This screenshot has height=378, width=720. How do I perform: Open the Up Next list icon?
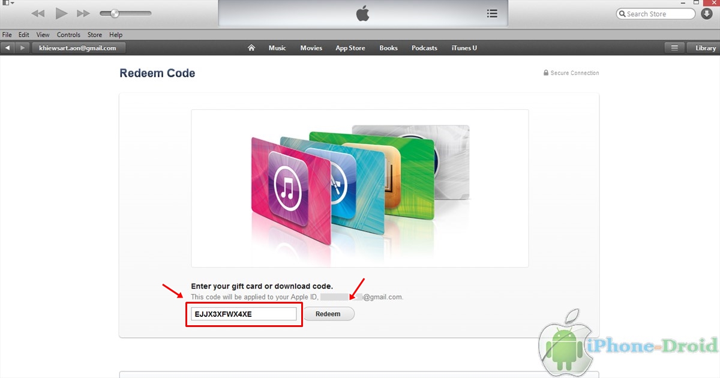(492, 13)
